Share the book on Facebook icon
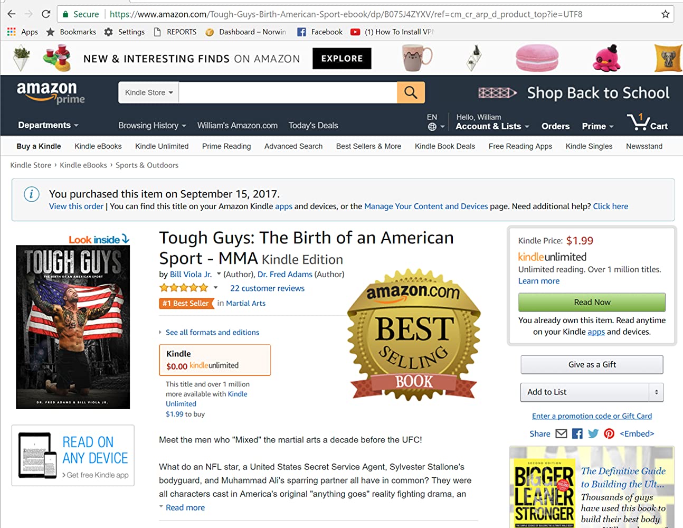 click(x=577, y=433)
